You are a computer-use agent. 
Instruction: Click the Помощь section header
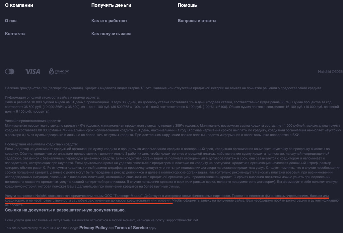click(x=187, y=5)
